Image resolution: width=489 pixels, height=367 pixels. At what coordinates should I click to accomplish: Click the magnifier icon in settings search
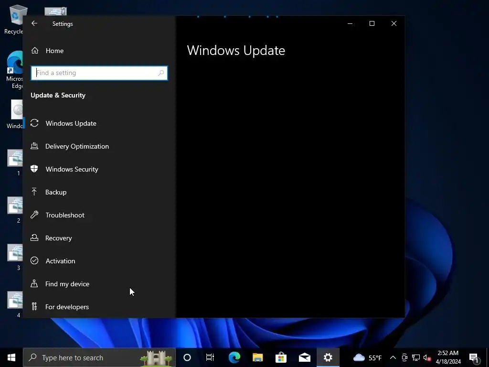161,73
